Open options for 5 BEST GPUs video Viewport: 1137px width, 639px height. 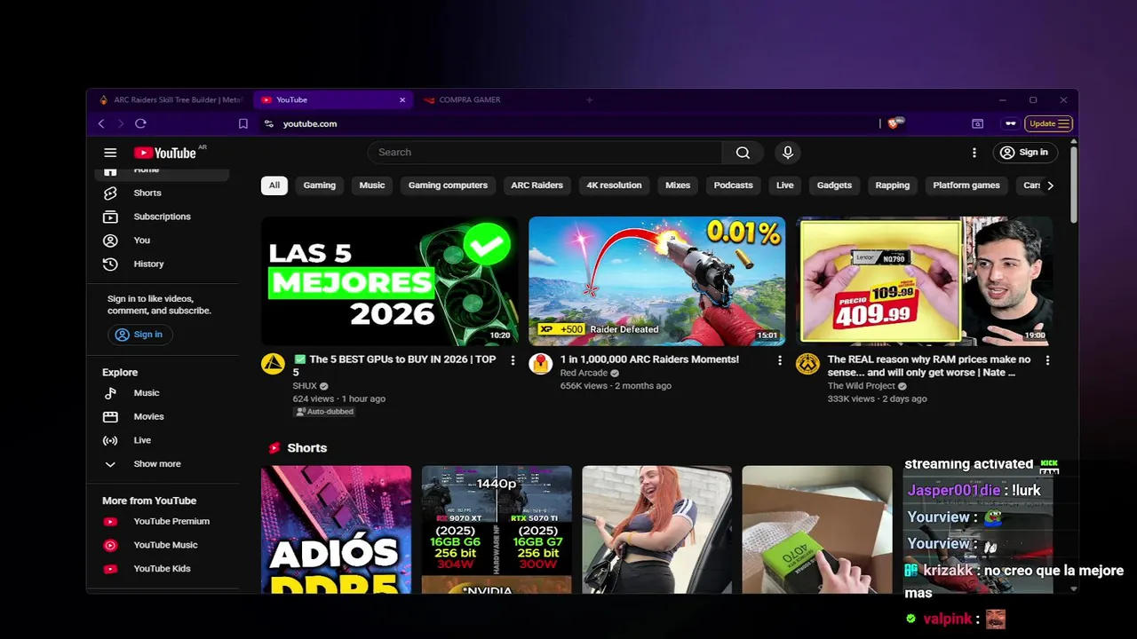click(x=513, y=360)
